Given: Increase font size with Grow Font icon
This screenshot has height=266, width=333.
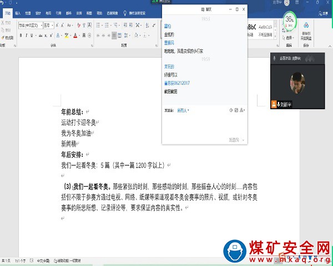Looking at the screenshot, I should (57, 25).
